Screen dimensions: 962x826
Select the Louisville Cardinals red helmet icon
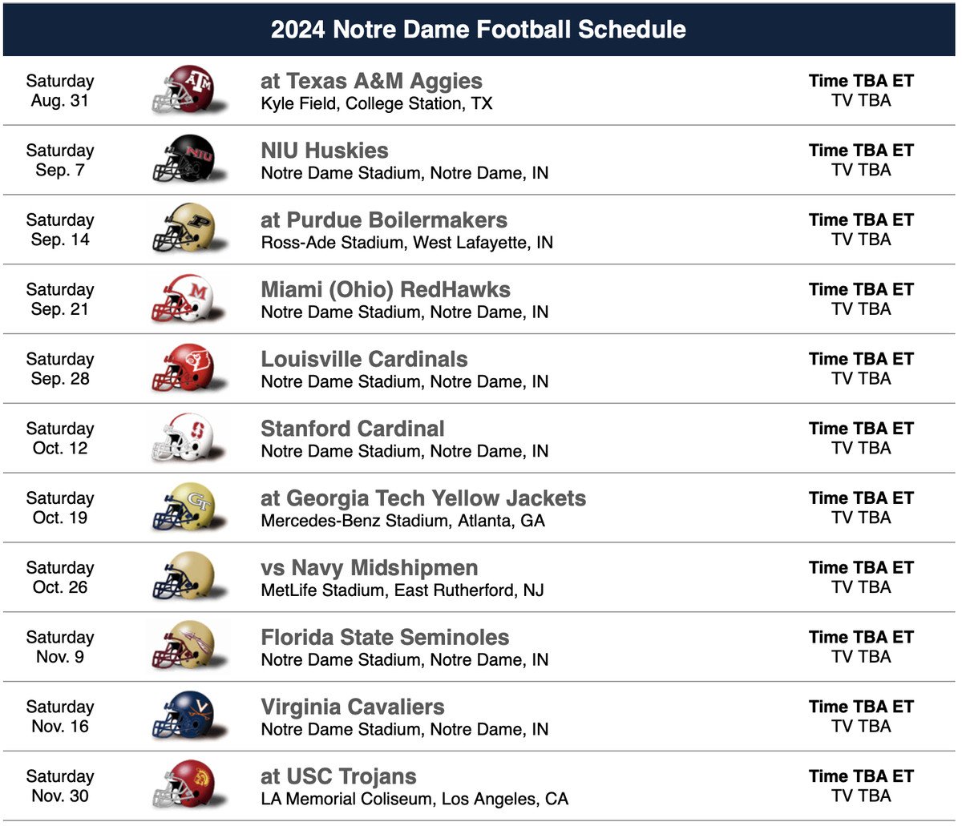(184, 369)
